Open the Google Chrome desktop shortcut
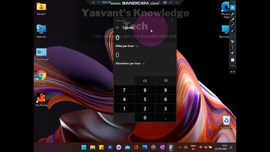The height and width of the screenshot is (152, 270). pyautogui.click(x=41, y=78)
